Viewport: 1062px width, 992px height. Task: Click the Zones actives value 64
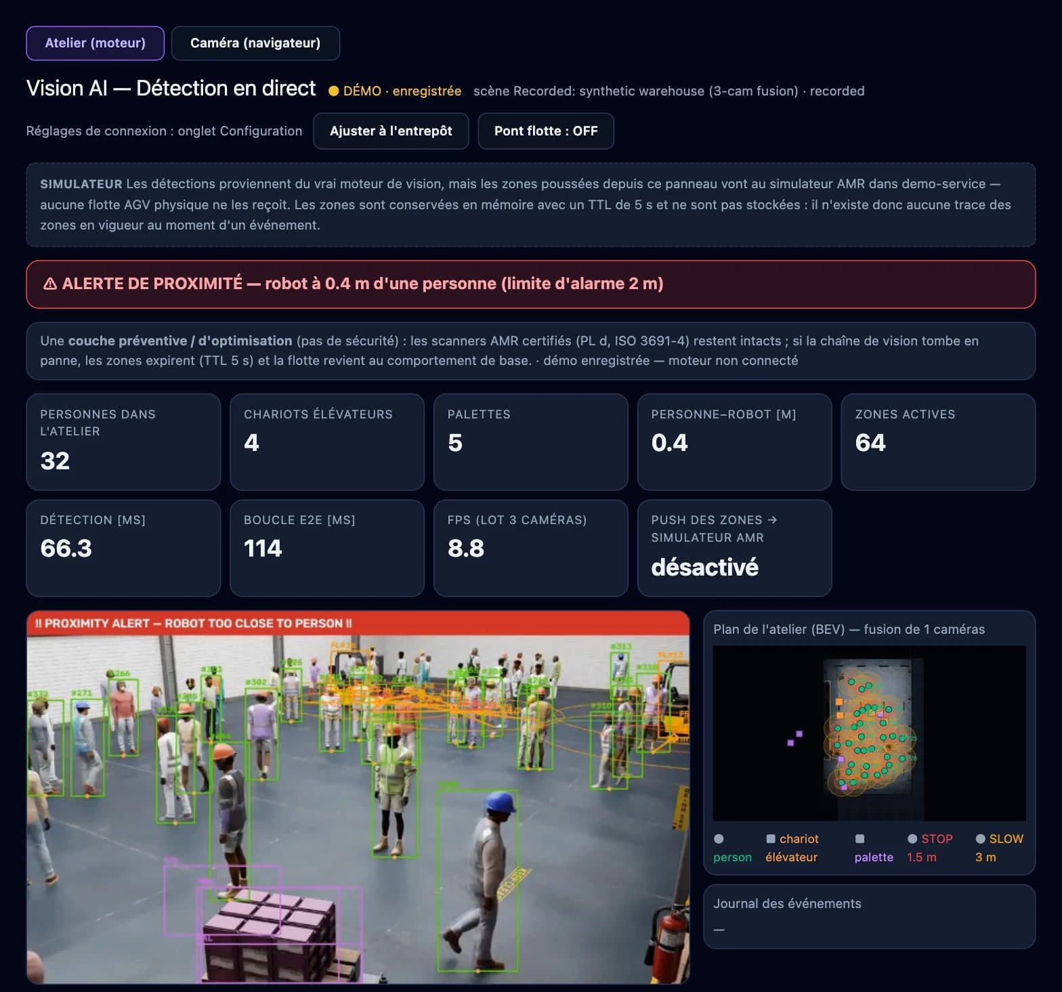[x=870, y=443]
